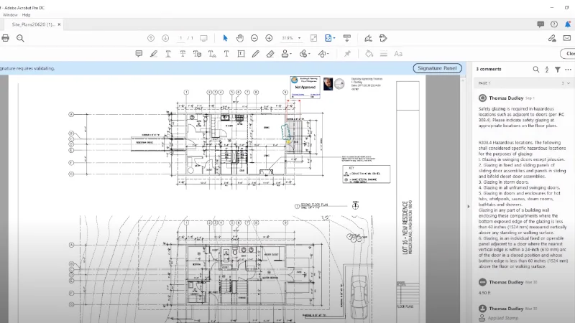The image size is (575, 323).
Task: Select the Site_Plans20620 document tab
Action: point(33,24)
